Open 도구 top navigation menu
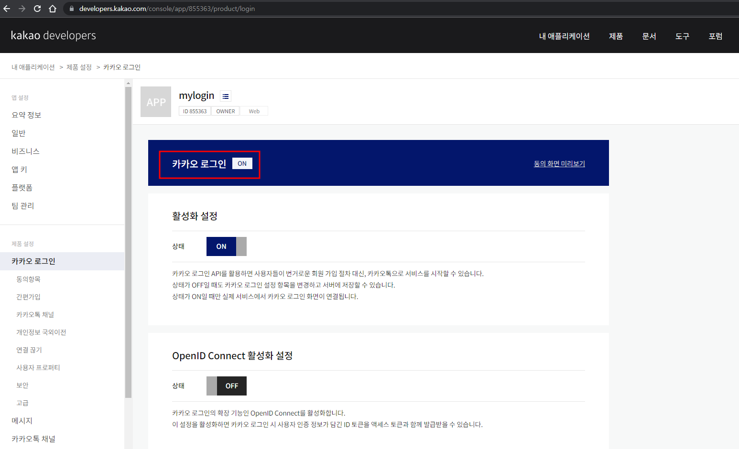739x449 pixels. pos(682,36)
